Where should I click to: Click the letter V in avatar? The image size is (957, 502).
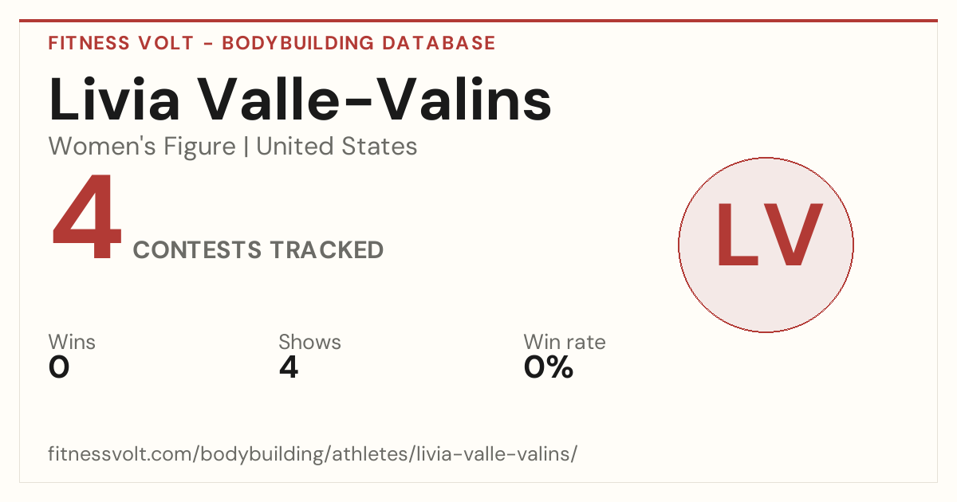tap(794, 235)
